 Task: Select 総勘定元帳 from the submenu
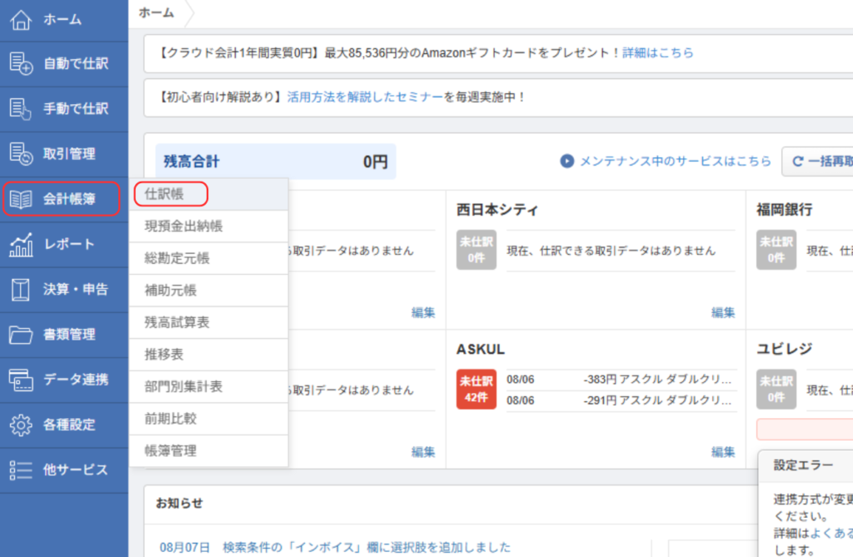pos(177,258)
